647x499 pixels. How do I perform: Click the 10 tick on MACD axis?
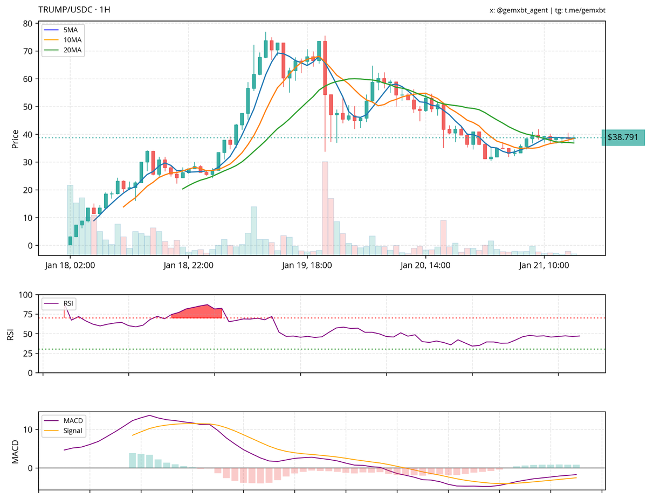tap(27, 429)
